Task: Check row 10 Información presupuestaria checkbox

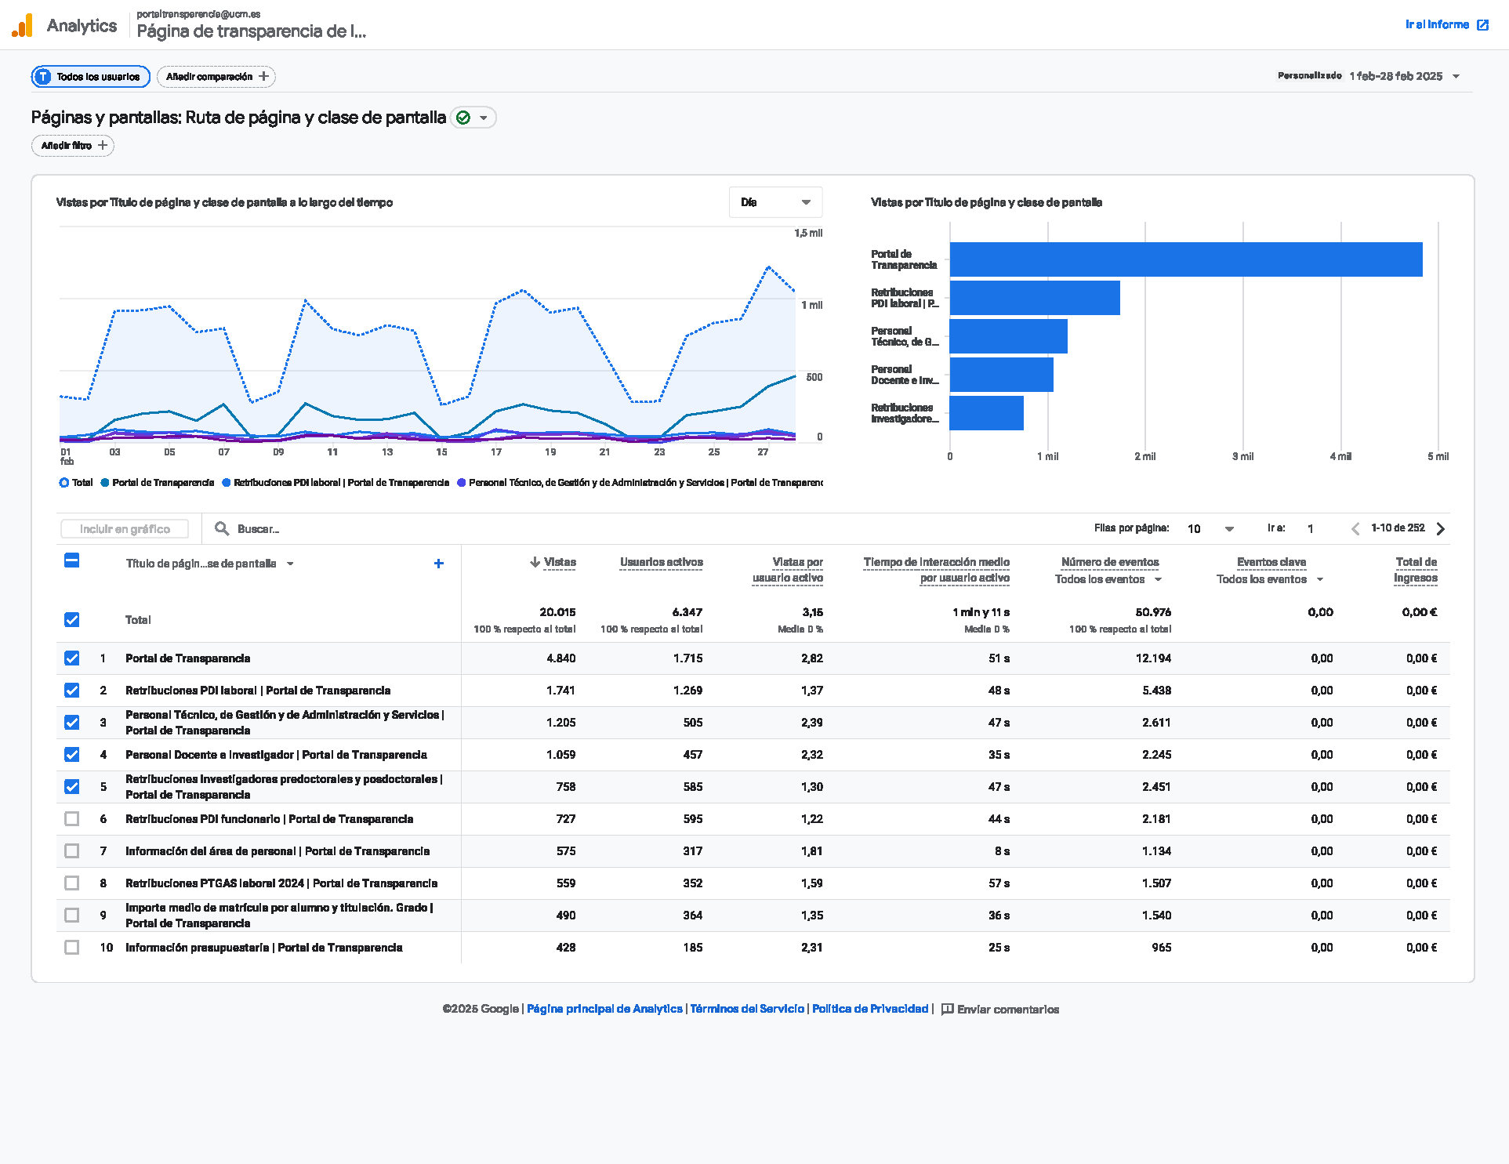Action: point(71,948)
